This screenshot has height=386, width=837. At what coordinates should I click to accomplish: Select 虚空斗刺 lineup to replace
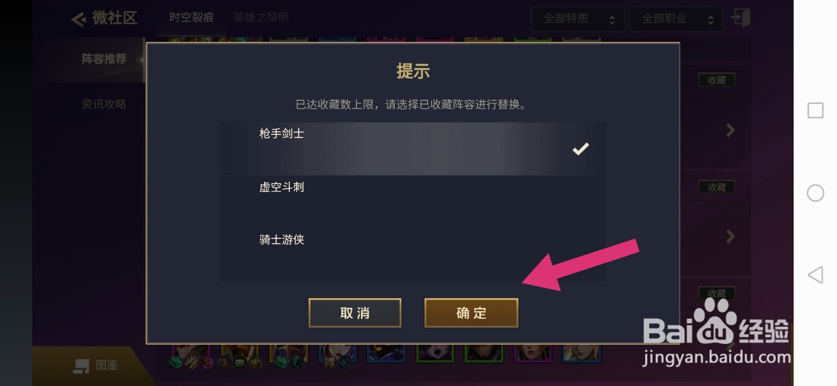[x=413, y=202]
